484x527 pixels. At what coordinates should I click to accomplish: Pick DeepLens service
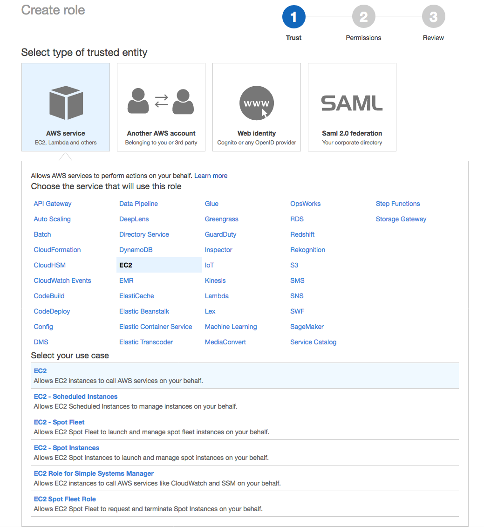(x=134, y=219)
